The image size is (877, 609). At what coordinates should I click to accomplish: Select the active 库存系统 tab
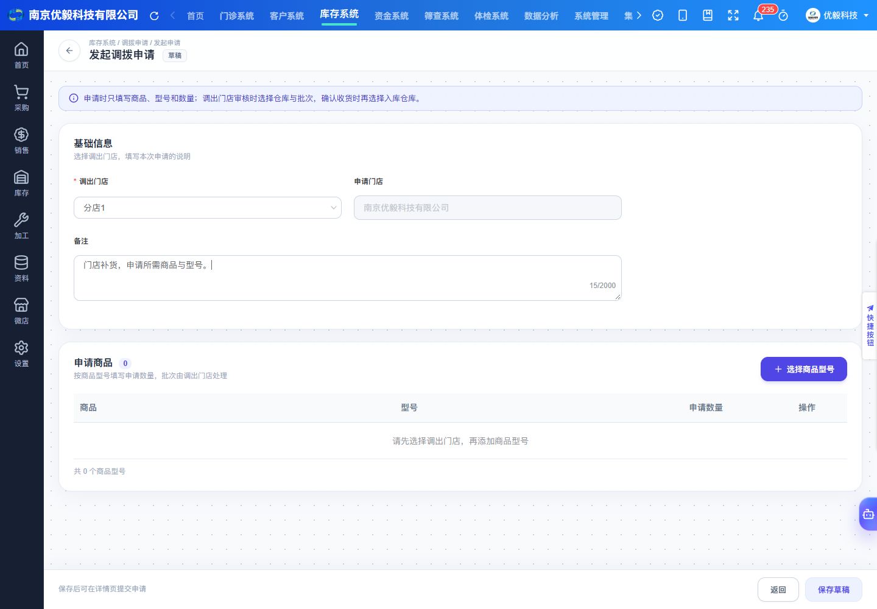coord(339,15)
